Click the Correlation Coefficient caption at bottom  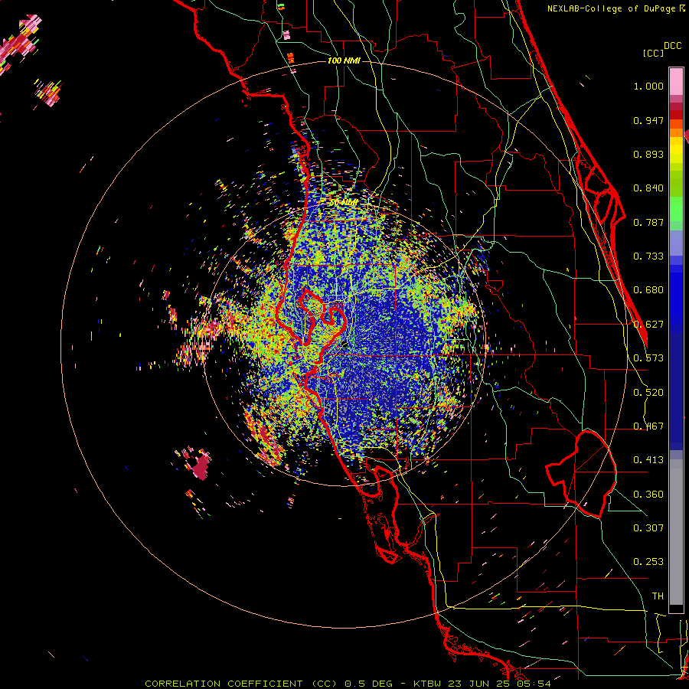[348, 684]
